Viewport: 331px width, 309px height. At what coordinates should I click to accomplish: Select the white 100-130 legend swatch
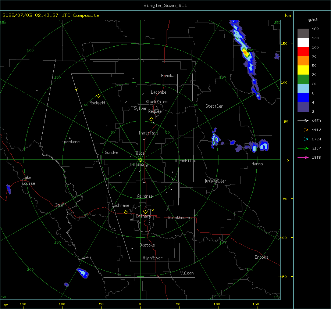pyautogui.click(x=303, y=42)
